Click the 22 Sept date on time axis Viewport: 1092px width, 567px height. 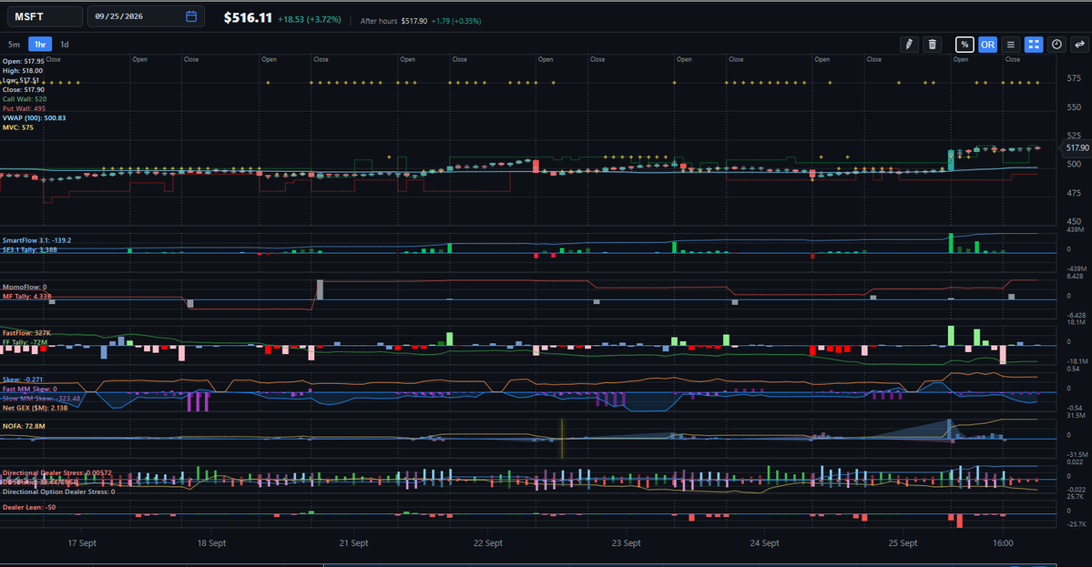coord(487,543)
